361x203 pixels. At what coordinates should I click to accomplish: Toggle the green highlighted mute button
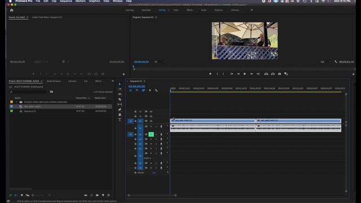tap(151, 134)
